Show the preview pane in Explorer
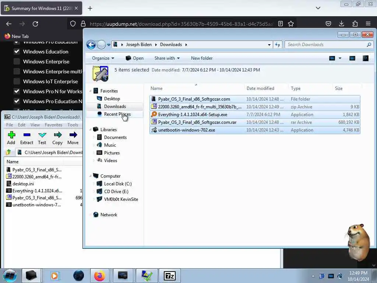Image resolution: width=377 pixels, height=283 pixels. [x=352, y=58]
